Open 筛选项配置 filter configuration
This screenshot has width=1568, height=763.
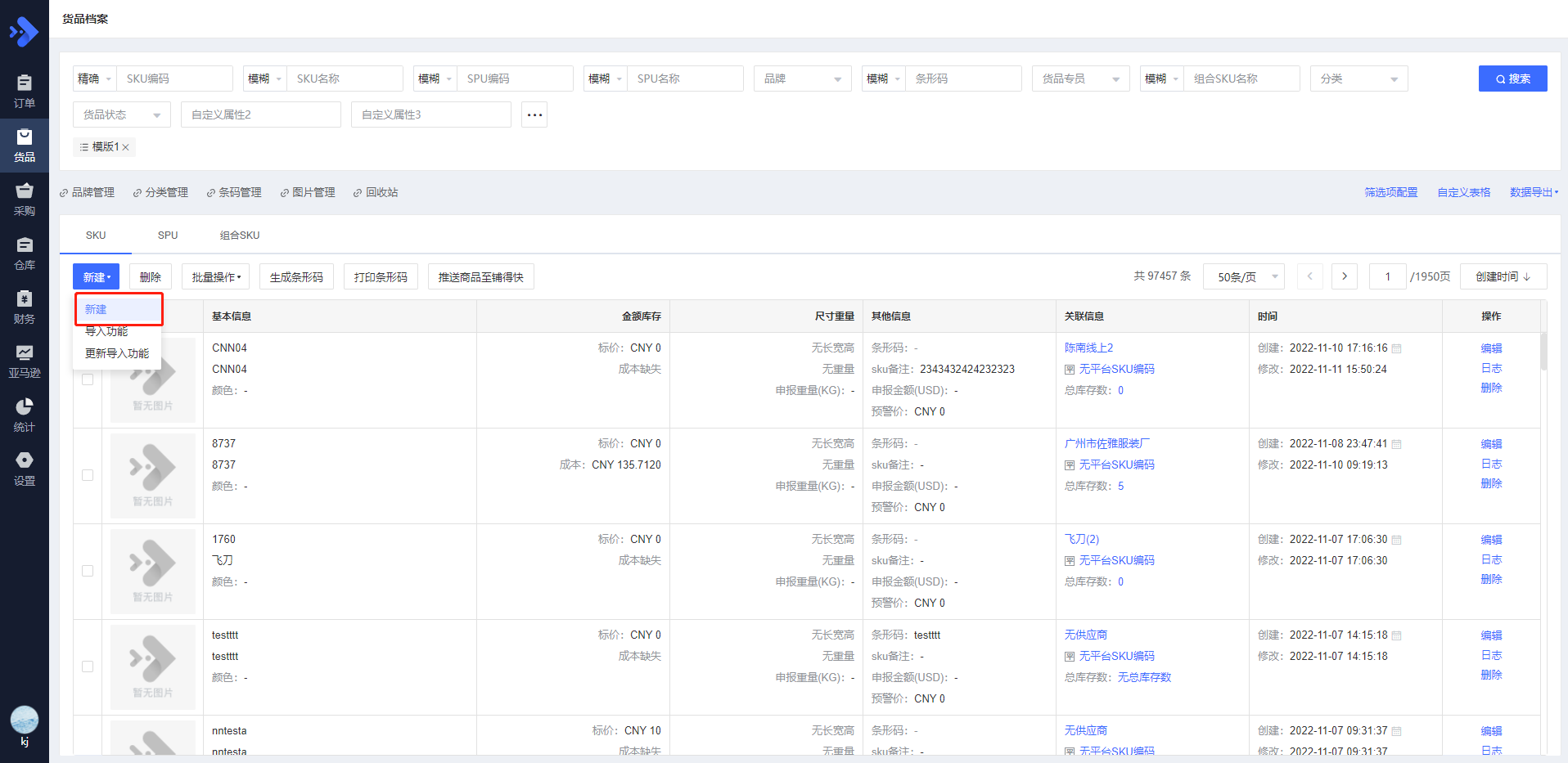pyautogui.click(x=1390, y=192)
